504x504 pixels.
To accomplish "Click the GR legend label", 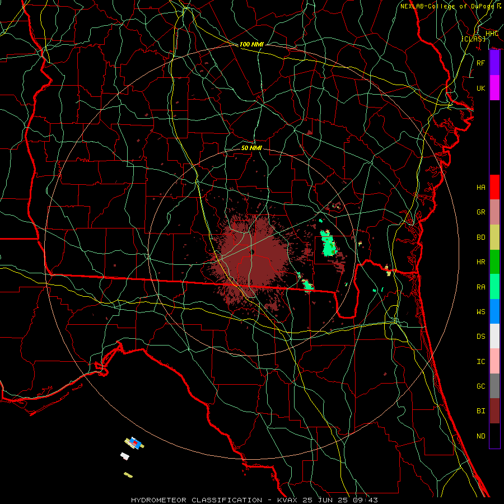I will click(x=480, y=212).
